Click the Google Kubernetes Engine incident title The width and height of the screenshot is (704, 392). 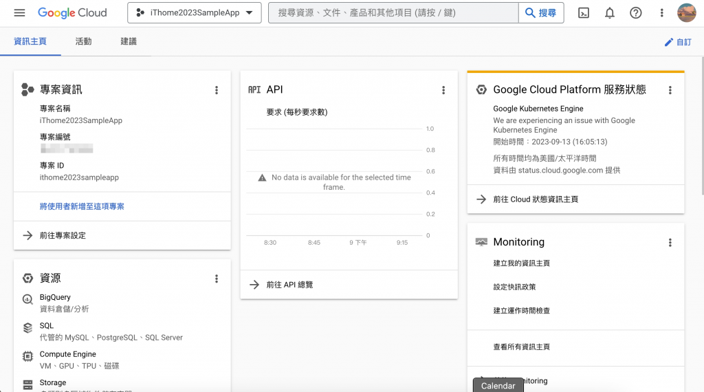538,109
